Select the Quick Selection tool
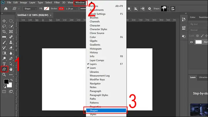208x117 pixels. (x=11, y=26)
